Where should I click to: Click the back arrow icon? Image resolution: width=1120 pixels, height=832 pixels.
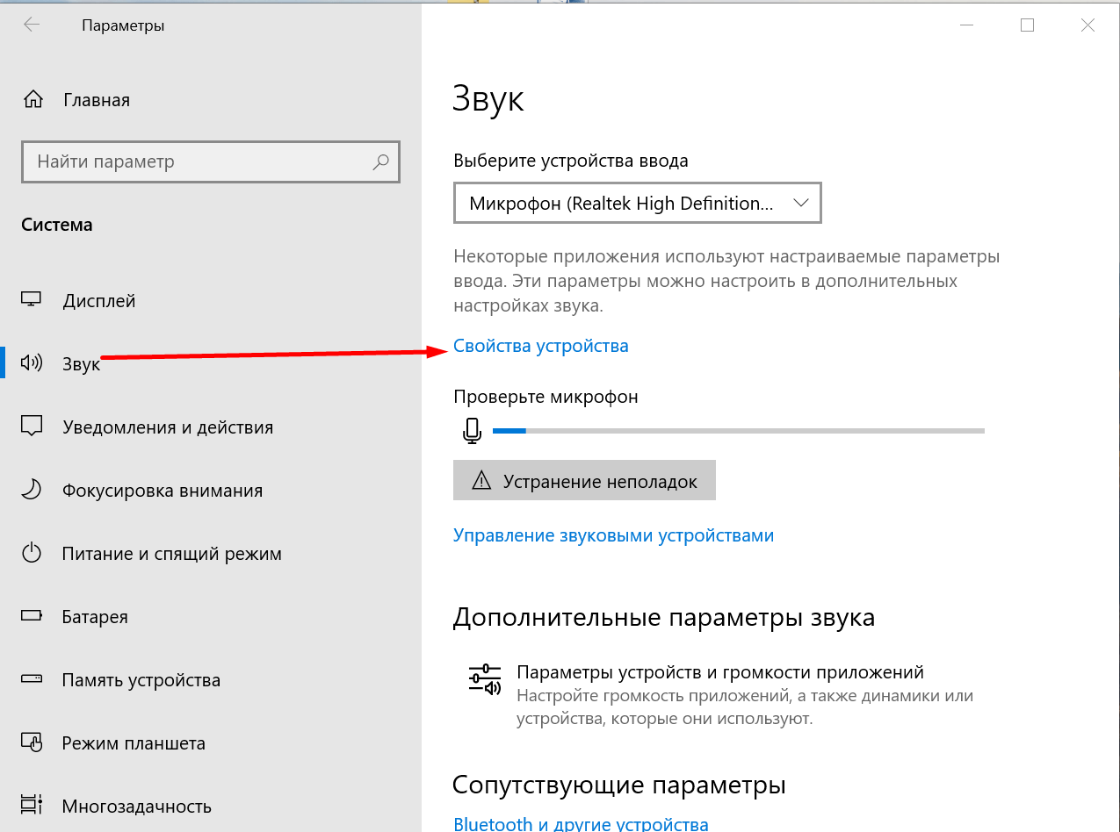(x=32, y=25)
